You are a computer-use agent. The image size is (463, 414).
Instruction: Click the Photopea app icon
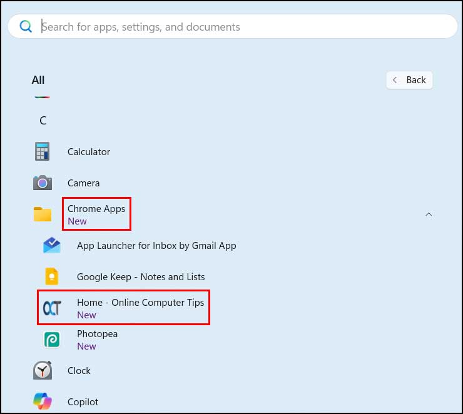click(x=52, y=340)
